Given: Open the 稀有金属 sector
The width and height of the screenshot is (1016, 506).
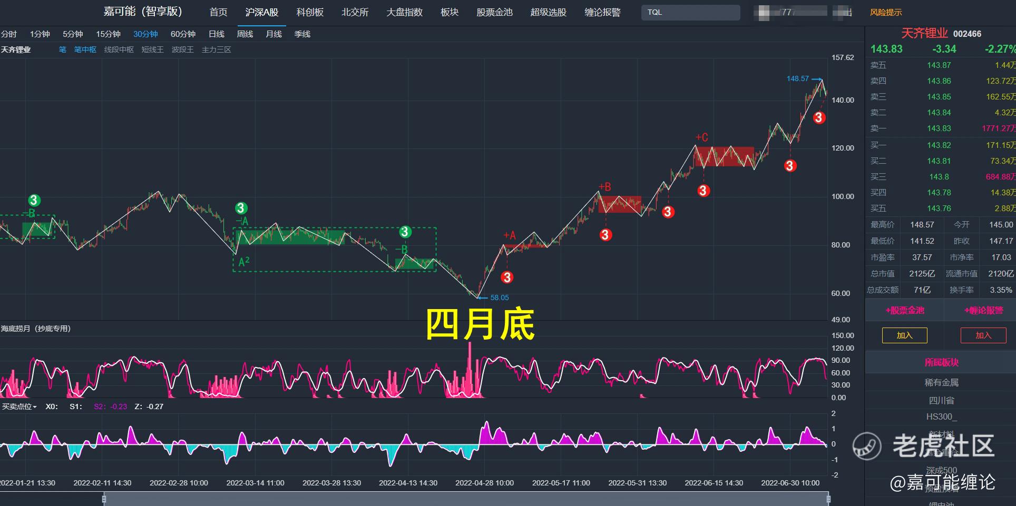Looking at the screenshot, I should [941, 383].
